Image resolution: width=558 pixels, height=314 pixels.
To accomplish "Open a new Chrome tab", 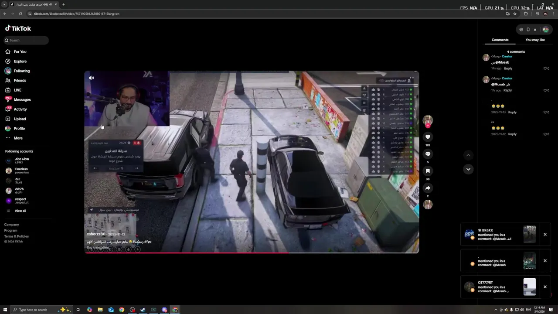I will click(x=64, y=4).
